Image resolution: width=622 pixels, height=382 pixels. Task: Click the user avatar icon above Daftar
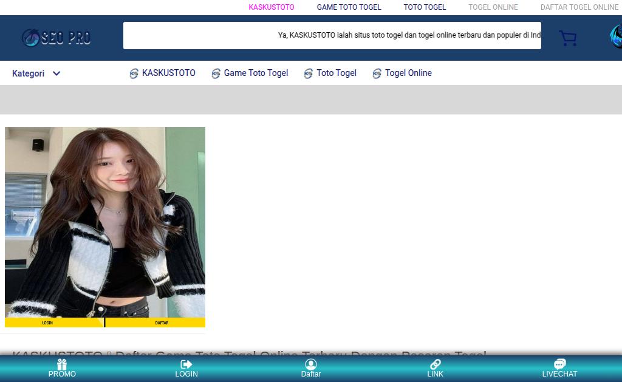coord(310,364)
